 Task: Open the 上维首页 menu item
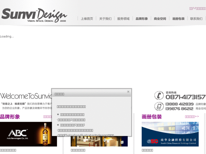point(87,19)
